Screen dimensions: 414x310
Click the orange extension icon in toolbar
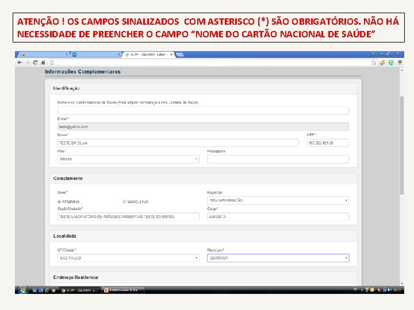coord(382,63)
